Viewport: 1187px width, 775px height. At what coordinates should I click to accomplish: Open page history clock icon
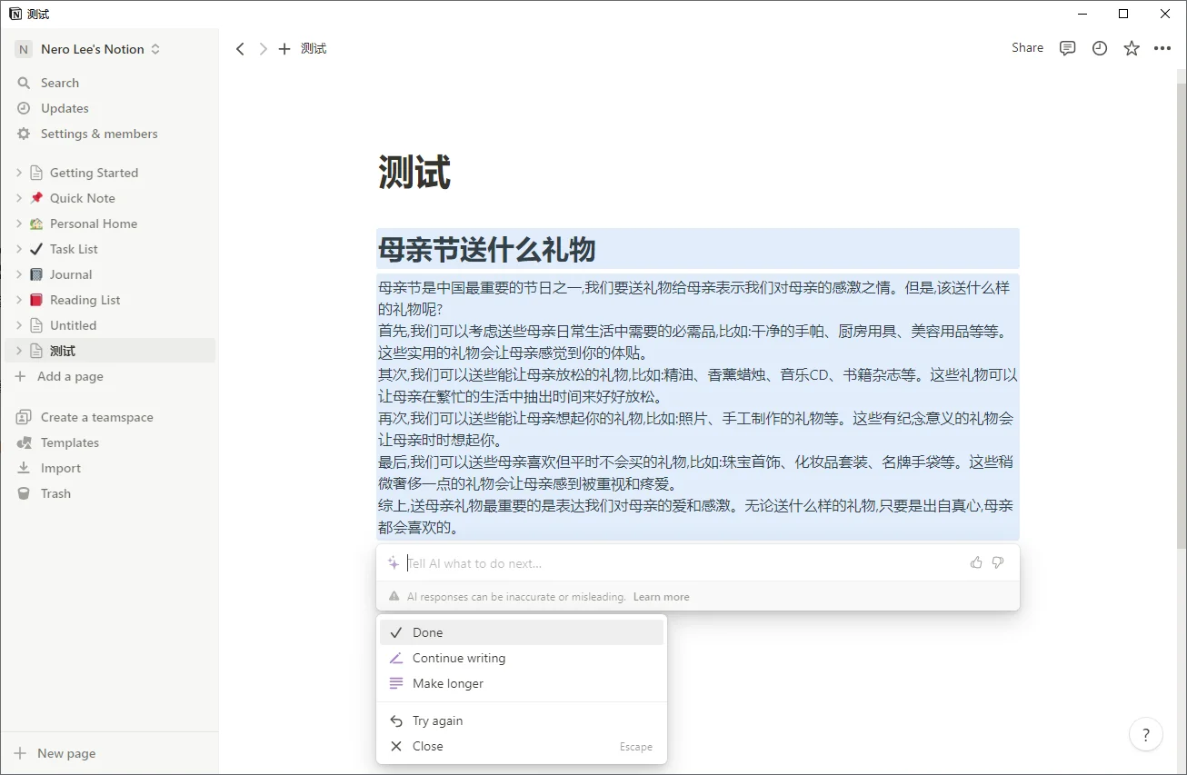tap(1100, 48)
